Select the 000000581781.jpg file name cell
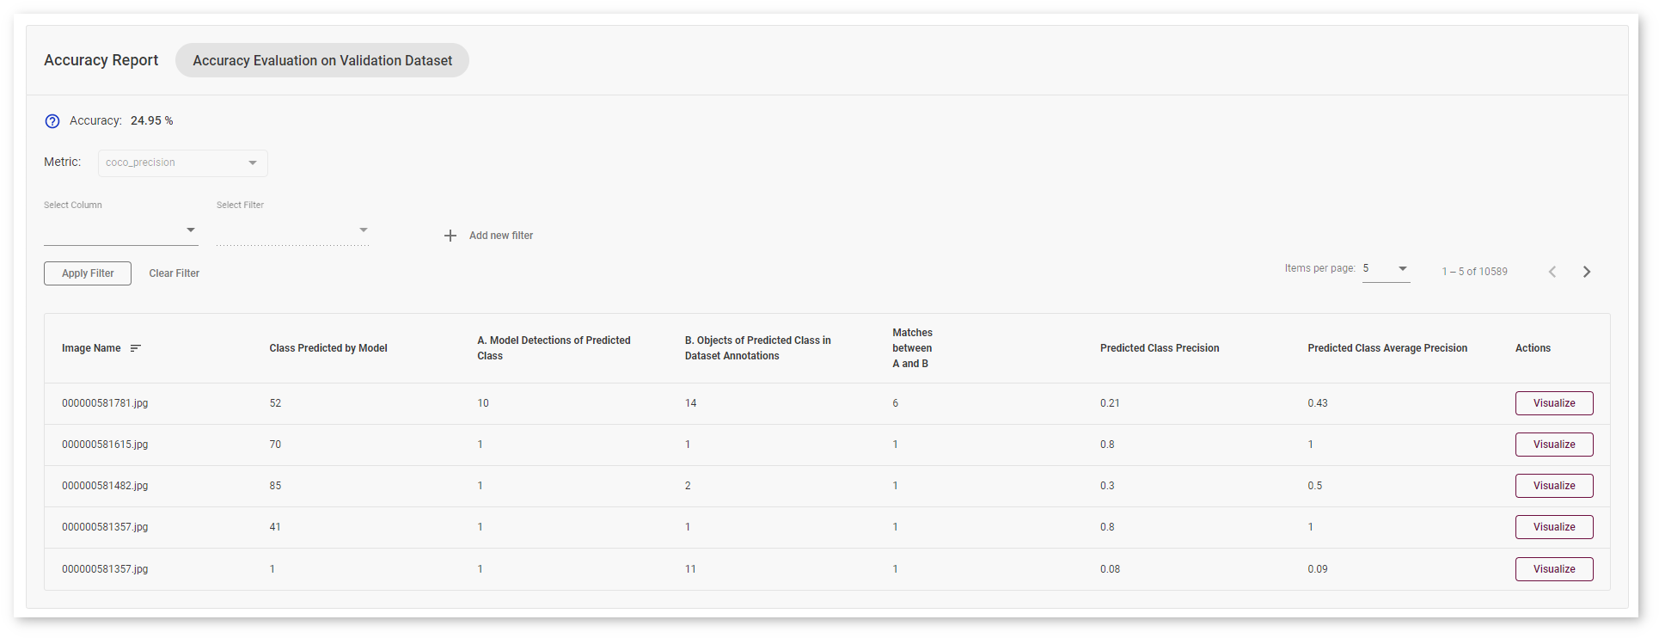Image resolution: width=1659 pixels, height=638 pixels. [105, 403]
